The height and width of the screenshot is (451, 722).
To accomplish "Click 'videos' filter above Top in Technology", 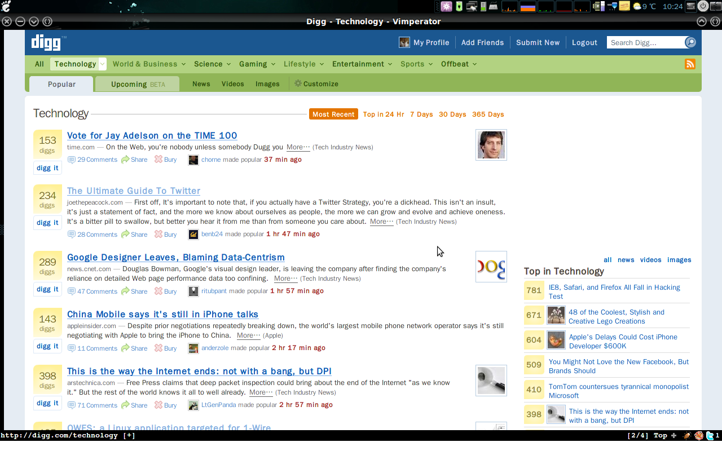I will click(x=650, y=260).
